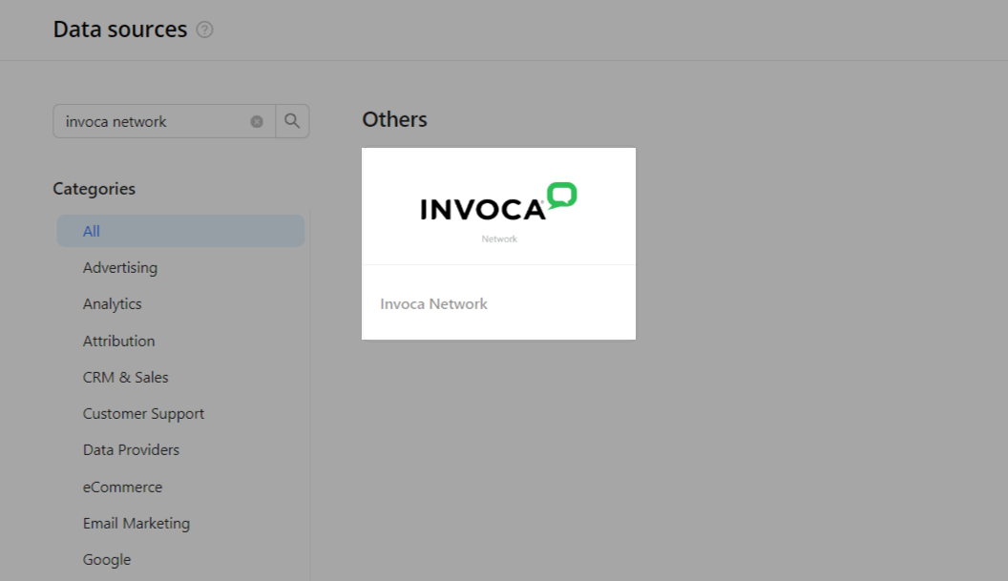Filter by Advertising category

tap(120, 268)
